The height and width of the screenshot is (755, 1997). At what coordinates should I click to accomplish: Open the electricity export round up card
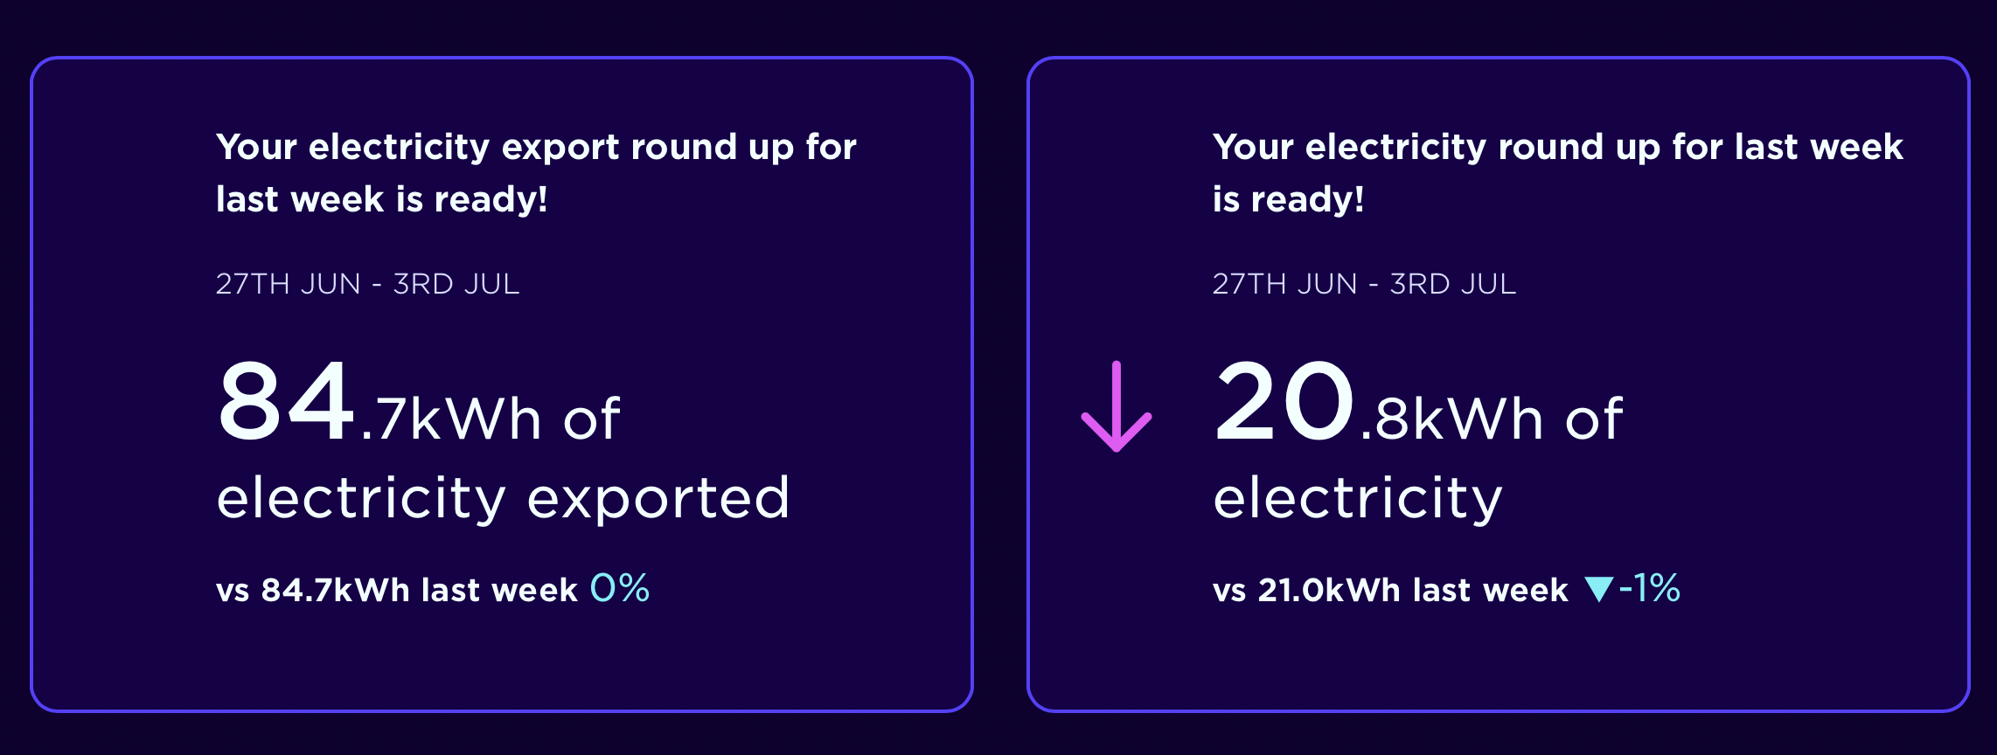[x=502, y=384]
